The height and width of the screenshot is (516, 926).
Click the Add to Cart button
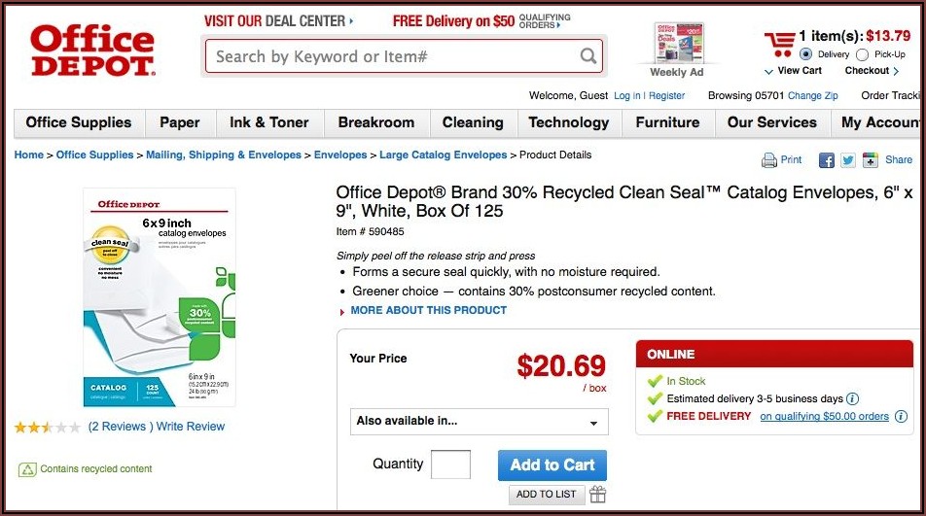tap(552, 464)
